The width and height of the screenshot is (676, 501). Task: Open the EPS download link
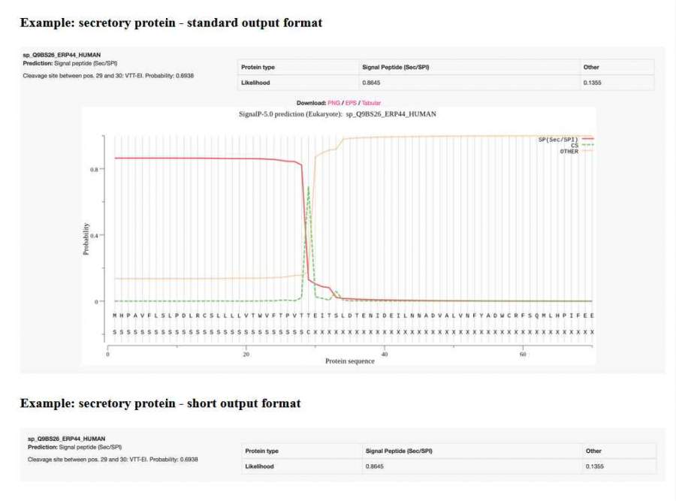click(x=351, y=102)
